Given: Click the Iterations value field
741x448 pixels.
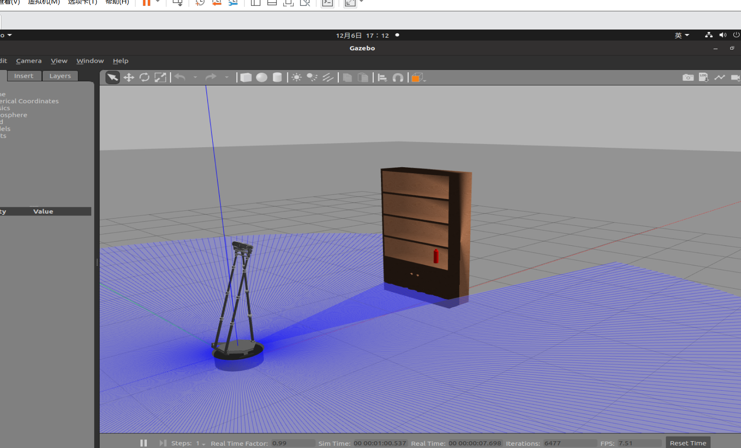Looking at the screenshot, I should [570, 443].
